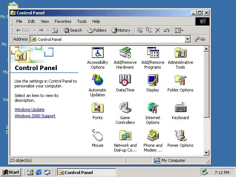This screenshot has height=177, width=236.
Task: Open Automatic Updates applet
Action: pos(97,86)
